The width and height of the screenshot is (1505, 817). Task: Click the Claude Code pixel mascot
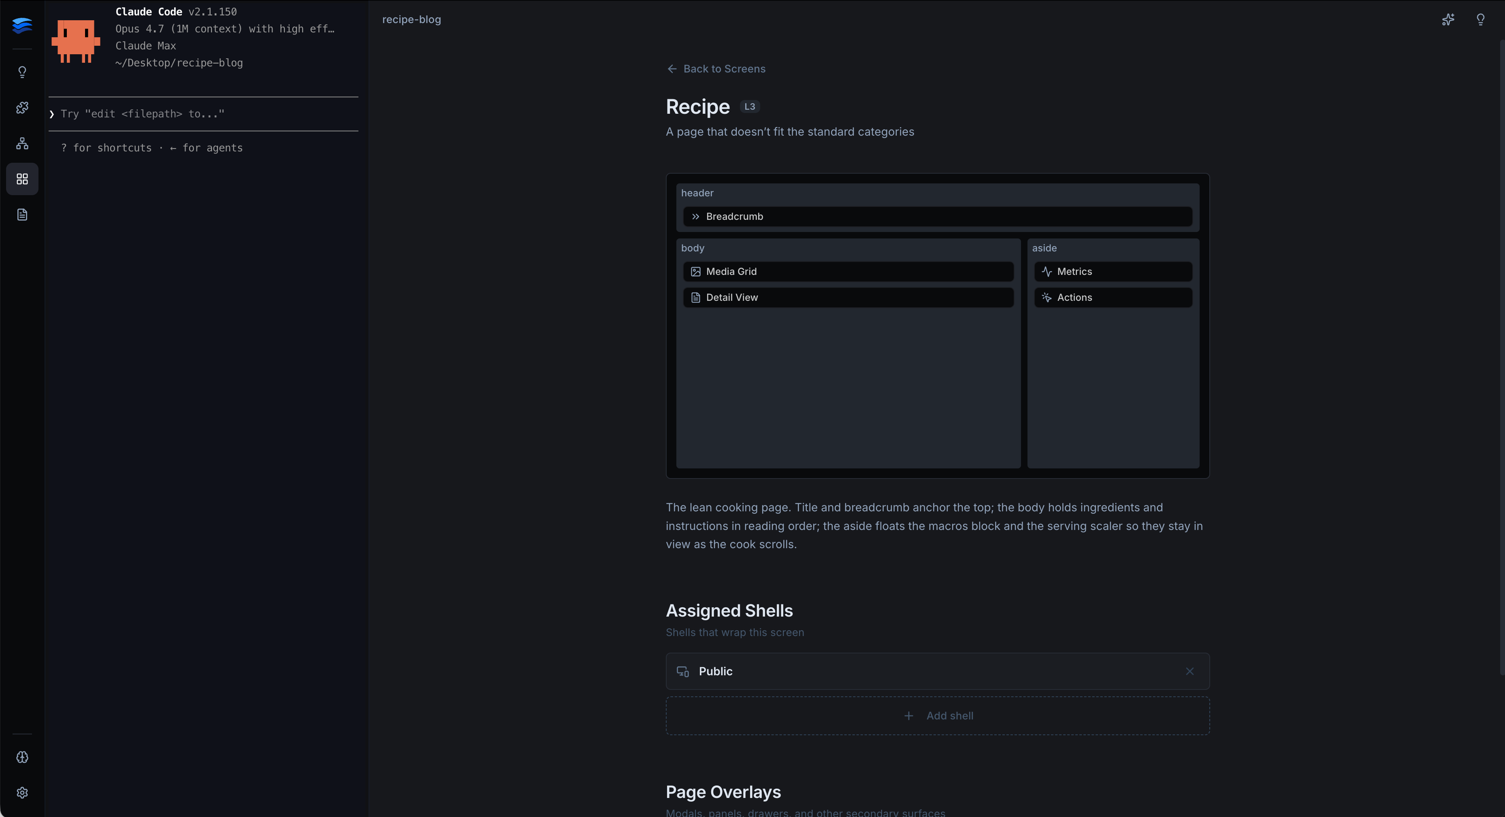point(76,41)
